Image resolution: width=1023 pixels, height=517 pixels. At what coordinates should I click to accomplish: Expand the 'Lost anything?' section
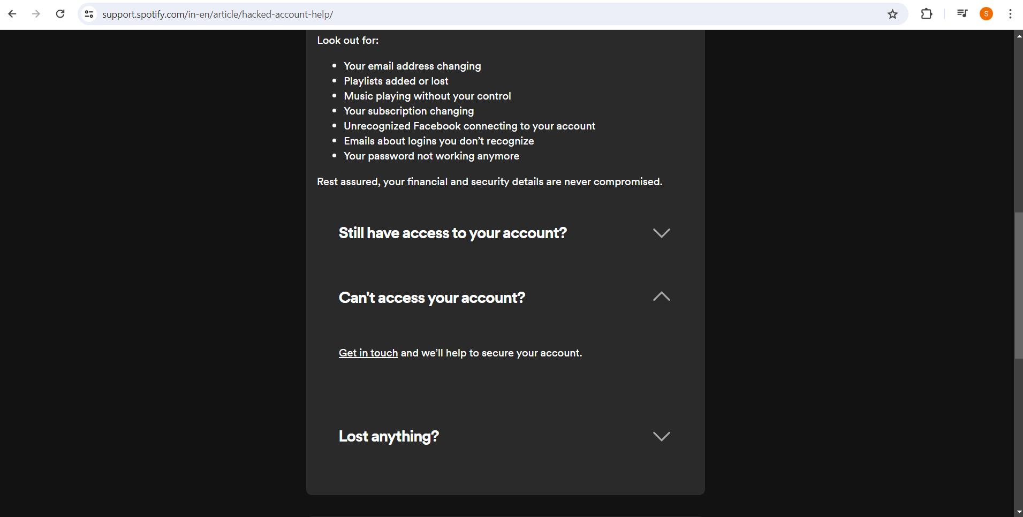coord(662,436)
